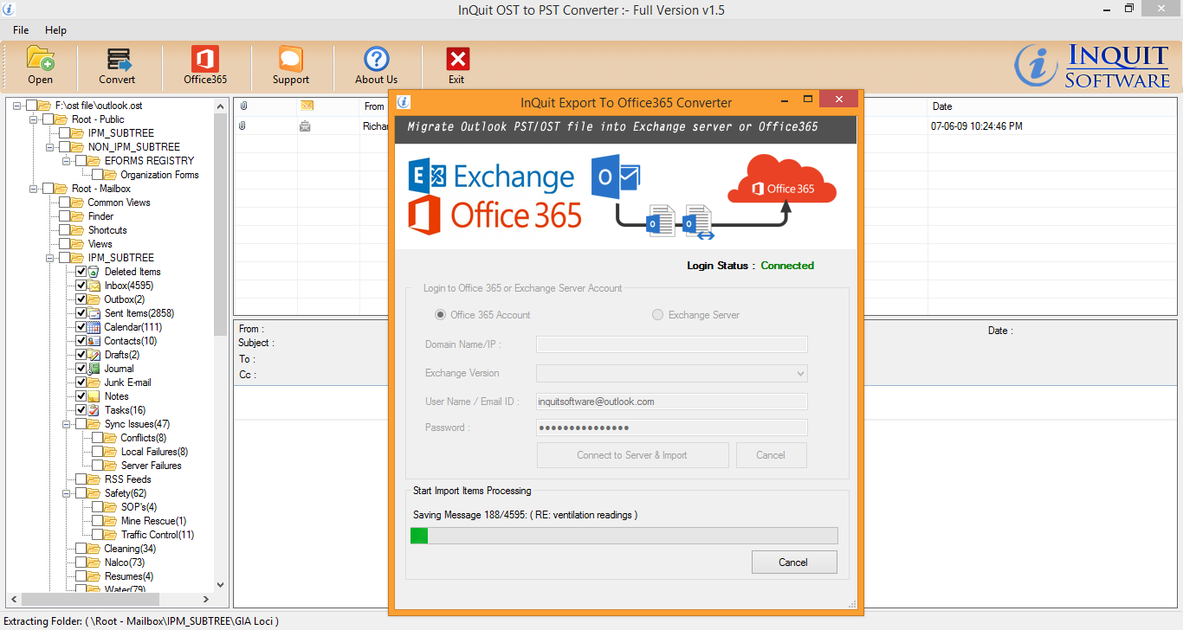Screen dimensions: 1183x630
Task: Click the InQuit Software logo
Action: 1093,66
